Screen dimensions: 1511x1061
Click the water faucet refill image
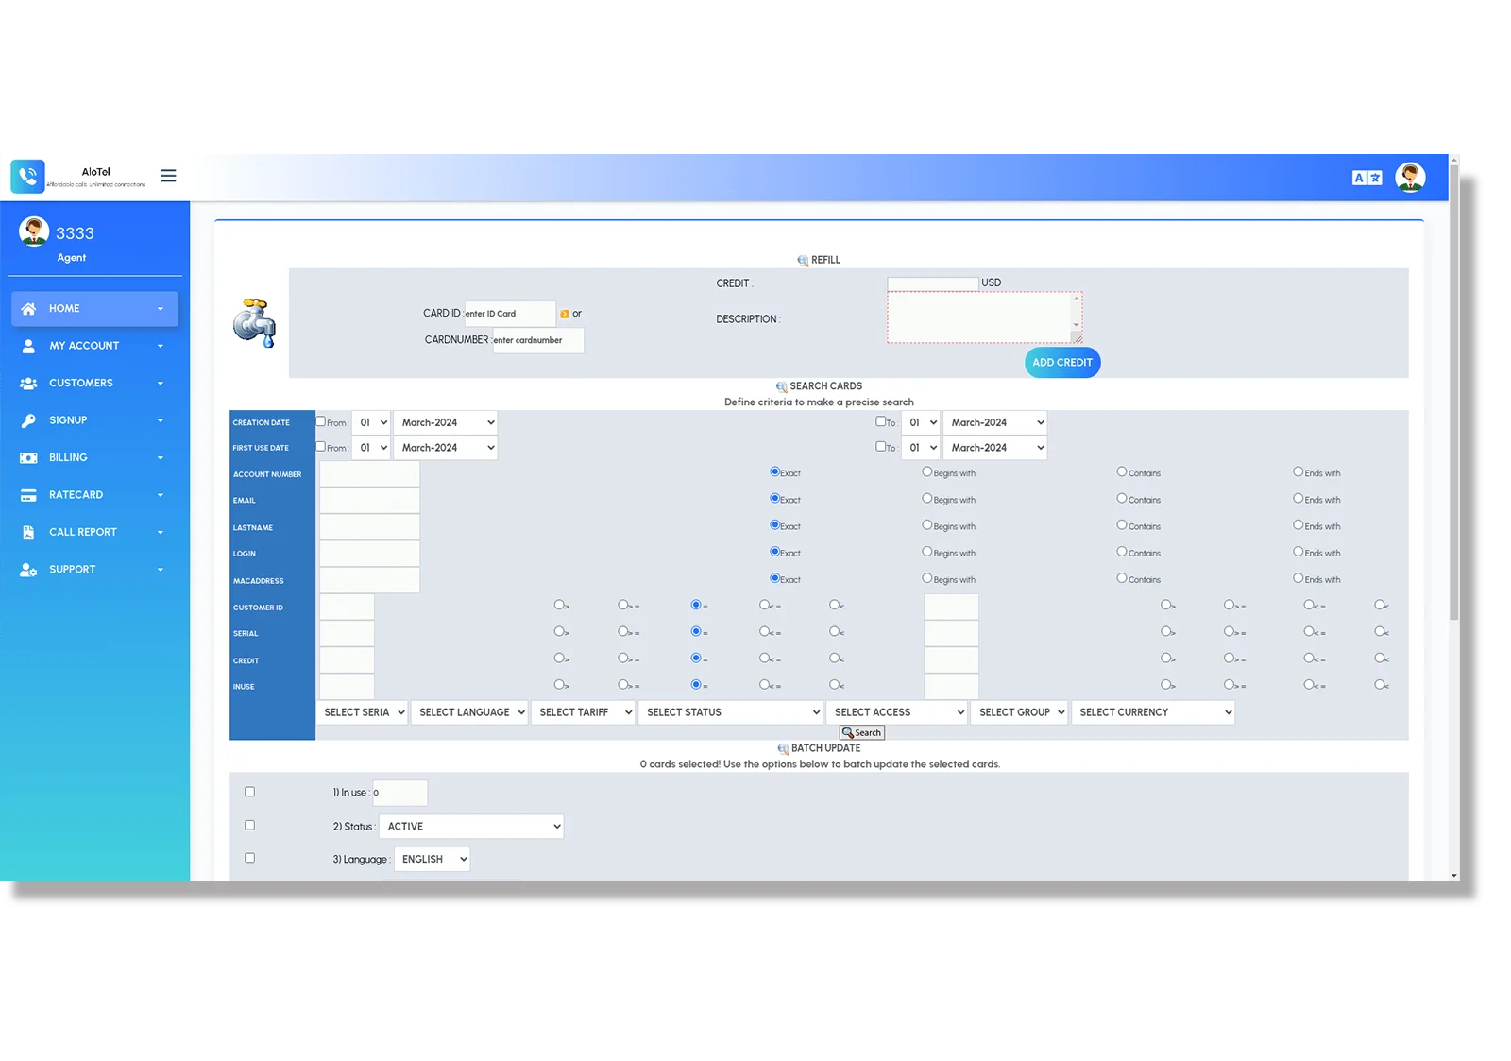254,323
